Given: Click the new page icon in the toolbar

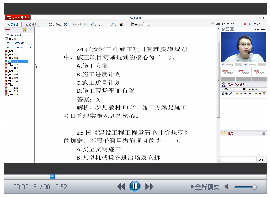Looking at the screenshot, I should [45, 24].
